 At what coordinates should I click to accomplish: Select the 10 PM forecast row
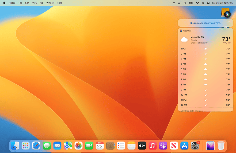click(205, 95)
